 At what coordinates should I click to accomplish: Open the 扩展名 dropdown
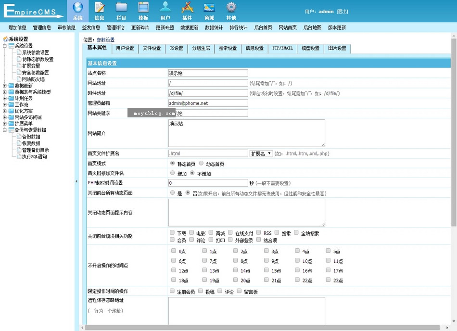[261, 153]
